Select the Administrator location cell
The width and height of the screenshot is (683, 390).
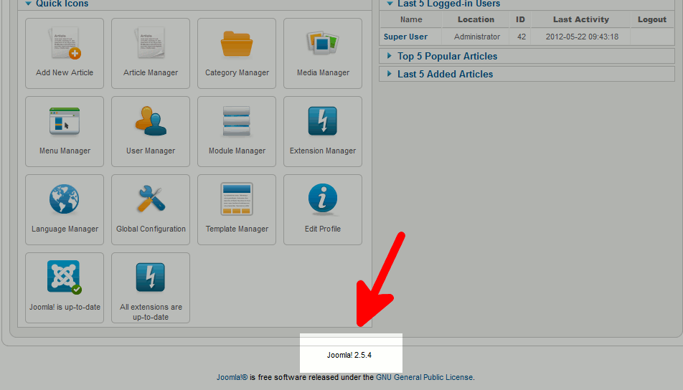point(477,37)
